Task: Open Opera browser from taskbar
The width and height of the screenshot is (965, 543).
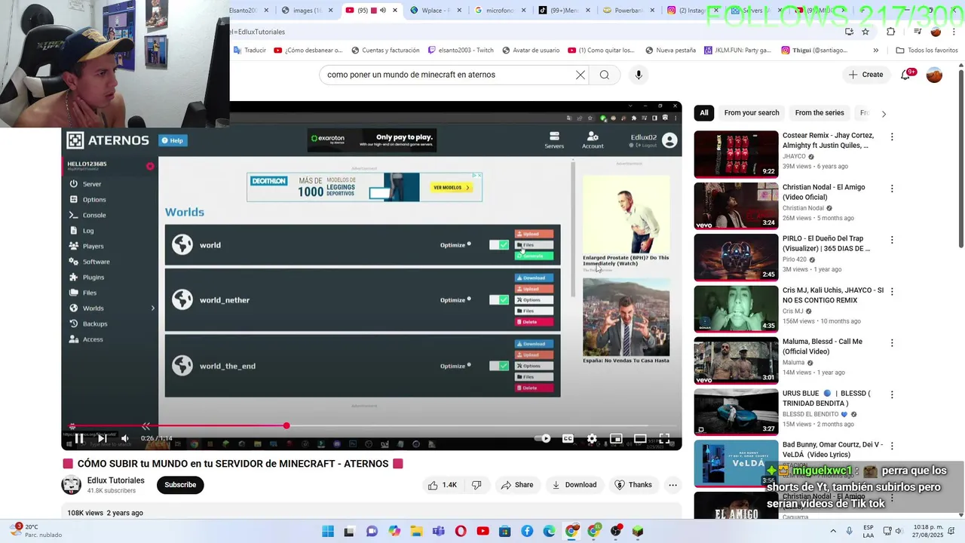Action: [461, 531]
